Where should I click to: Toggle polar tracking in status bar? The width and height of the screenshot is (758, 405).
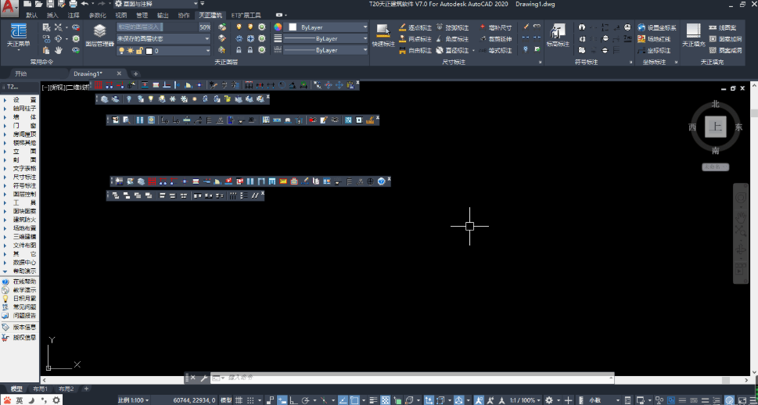(306, 400)
